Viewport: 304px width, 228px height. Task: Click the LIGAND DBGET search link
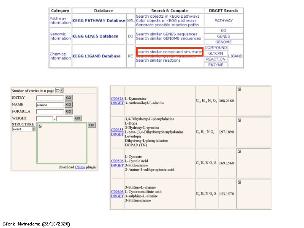[x=235, y=56]
